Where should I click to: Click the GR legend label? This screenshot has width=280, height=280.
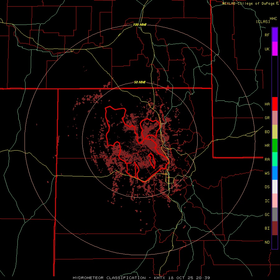coord(267,118)
